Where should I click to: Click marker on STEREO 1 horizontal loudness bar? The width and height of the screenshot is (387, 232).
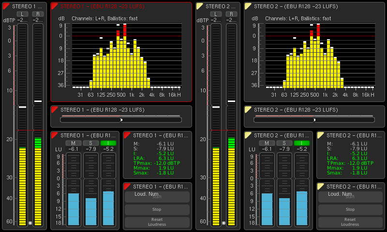pyautogui.click(x=121, y=120)
